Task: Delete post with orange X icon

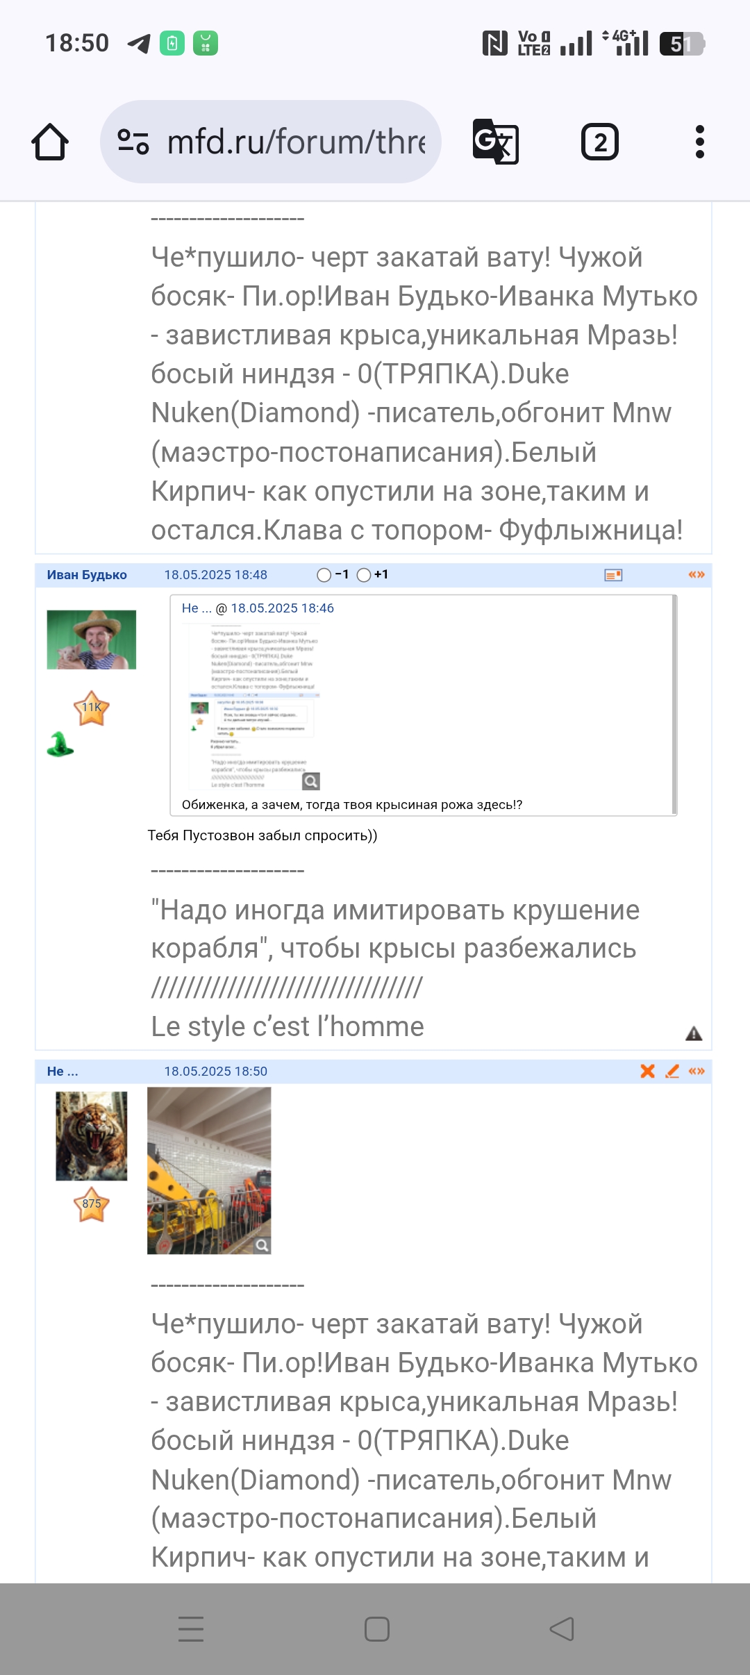Action: pyautogui.click(x=648, y=1071)
